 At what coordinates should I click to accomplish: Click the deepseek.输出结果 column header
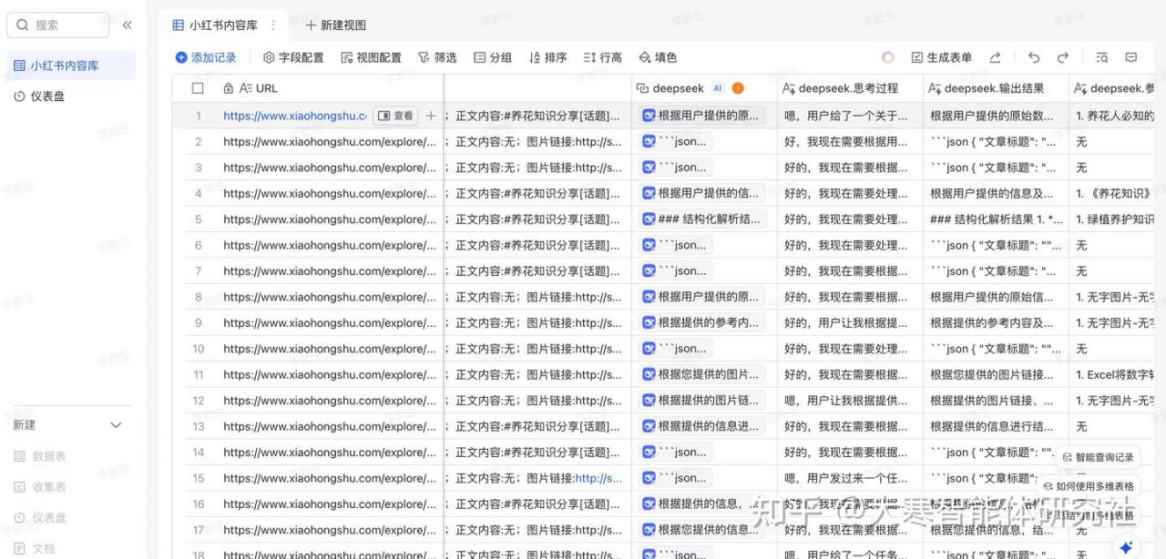click(997, 88)
